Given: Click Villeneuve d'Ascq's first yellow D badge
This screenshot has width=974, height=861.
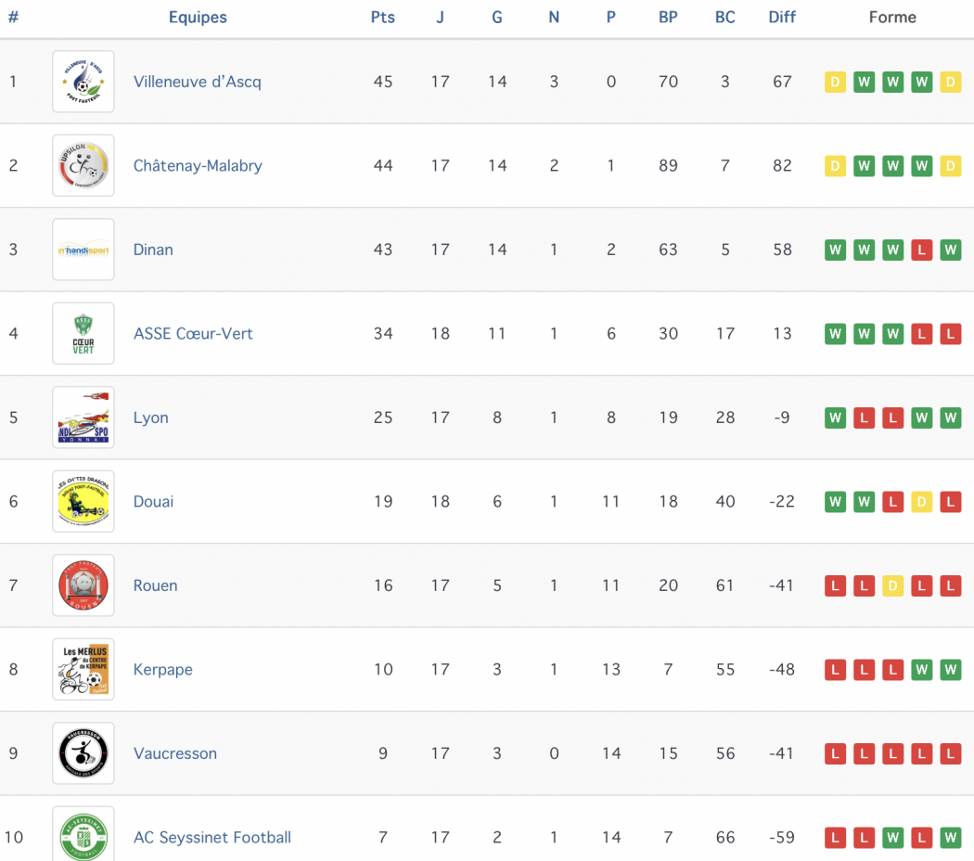Looking at the screenshot, I should click(x=835, y=82).
